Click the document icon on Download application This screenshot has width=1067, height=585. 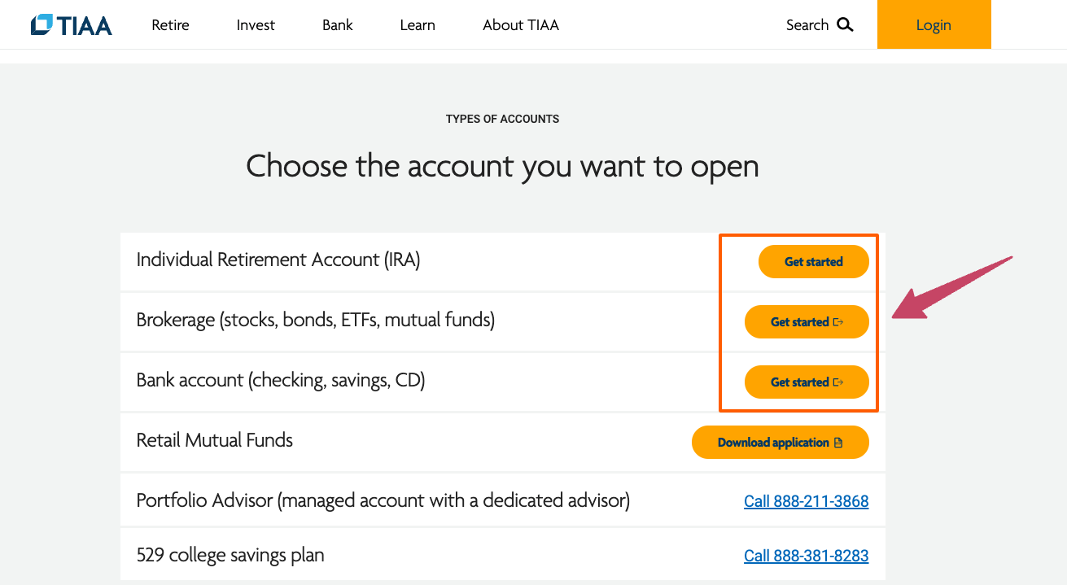tap(838, 442)
